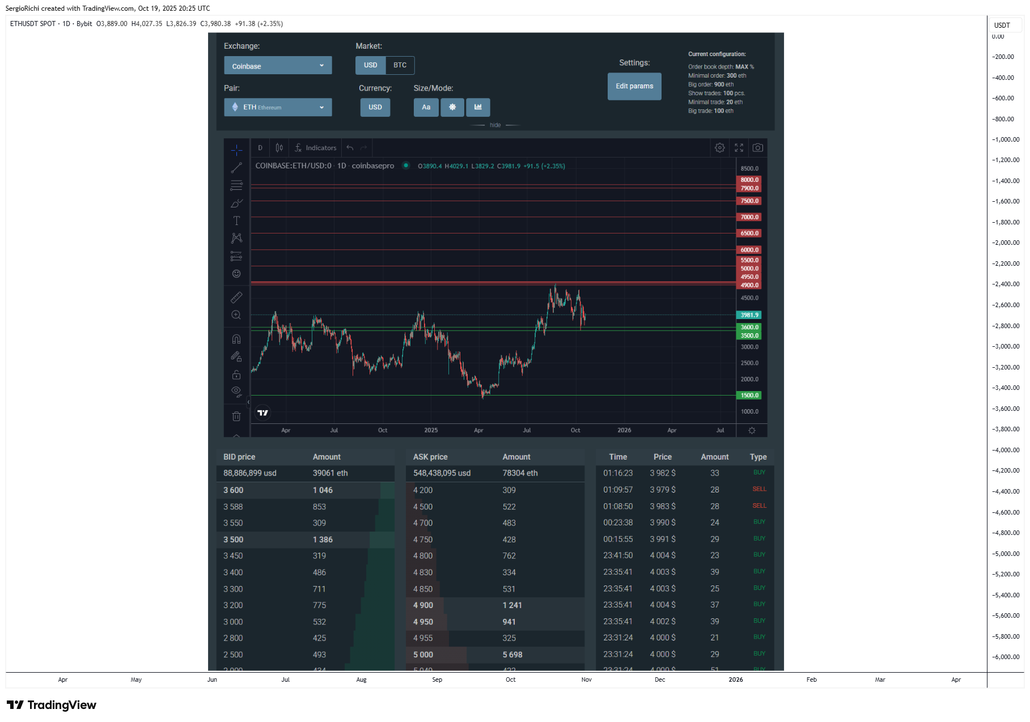Toggle magnet mode on chart

click(x=236, y=339)
